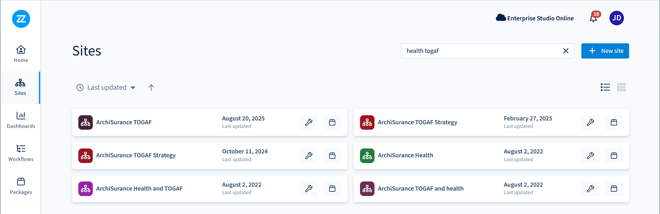Open package icon for ArchiSurance TOGAF and health

613,188
